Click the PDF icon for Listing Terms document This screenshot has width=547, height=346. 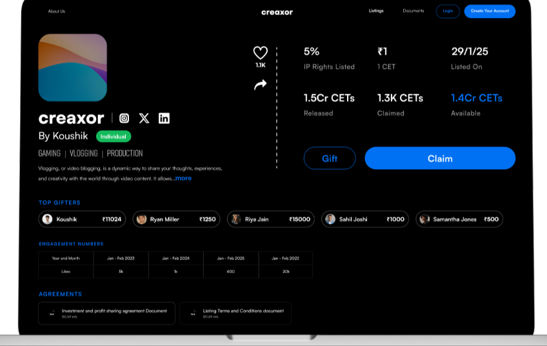(x=192, y=314)
